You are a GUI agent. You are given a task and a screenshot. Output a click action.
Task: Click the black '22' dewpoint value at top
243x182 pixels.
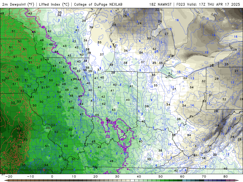coord(157,10)
